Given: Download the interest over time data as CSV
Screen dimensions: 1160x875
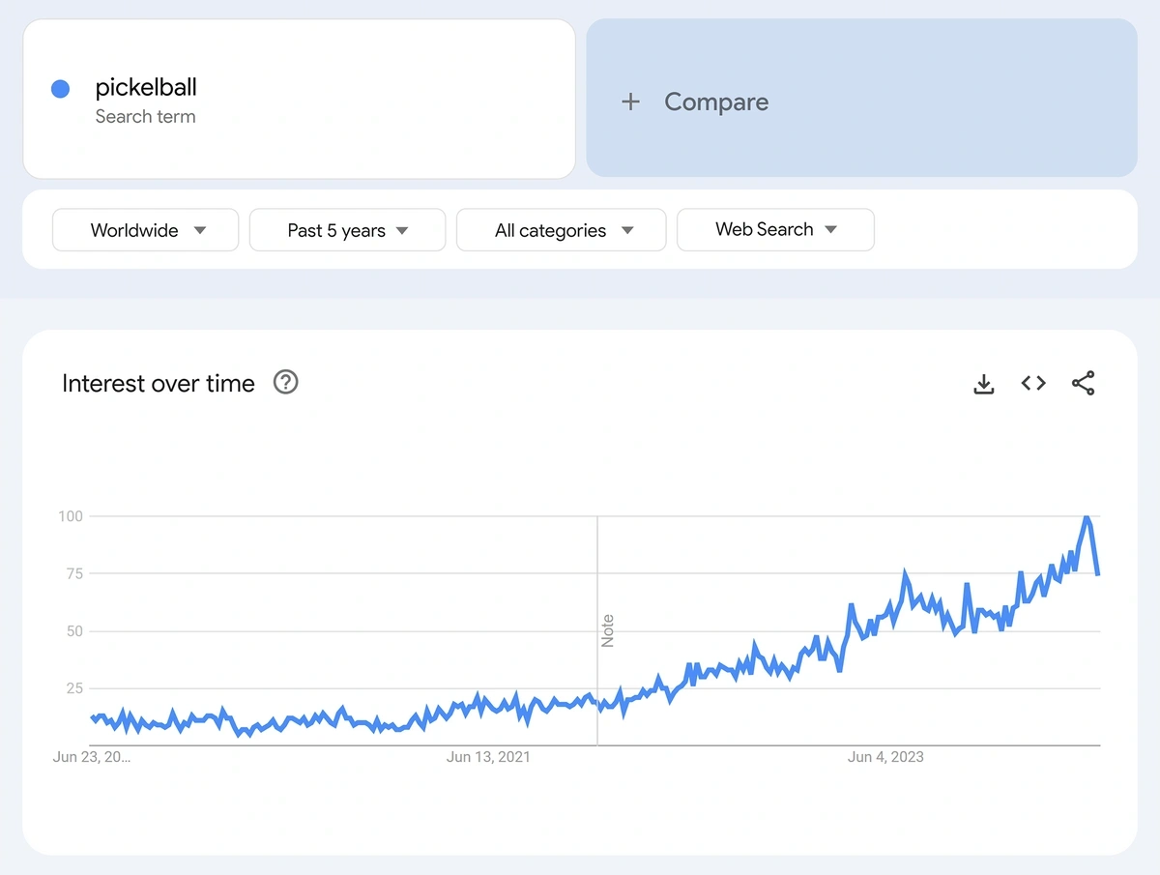Looking at the screenshot, I should pyautogui.click(x=983, y=384).
